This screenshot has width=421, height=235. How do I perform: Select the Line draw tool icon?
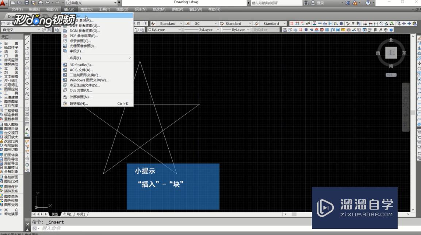point(27,38)
